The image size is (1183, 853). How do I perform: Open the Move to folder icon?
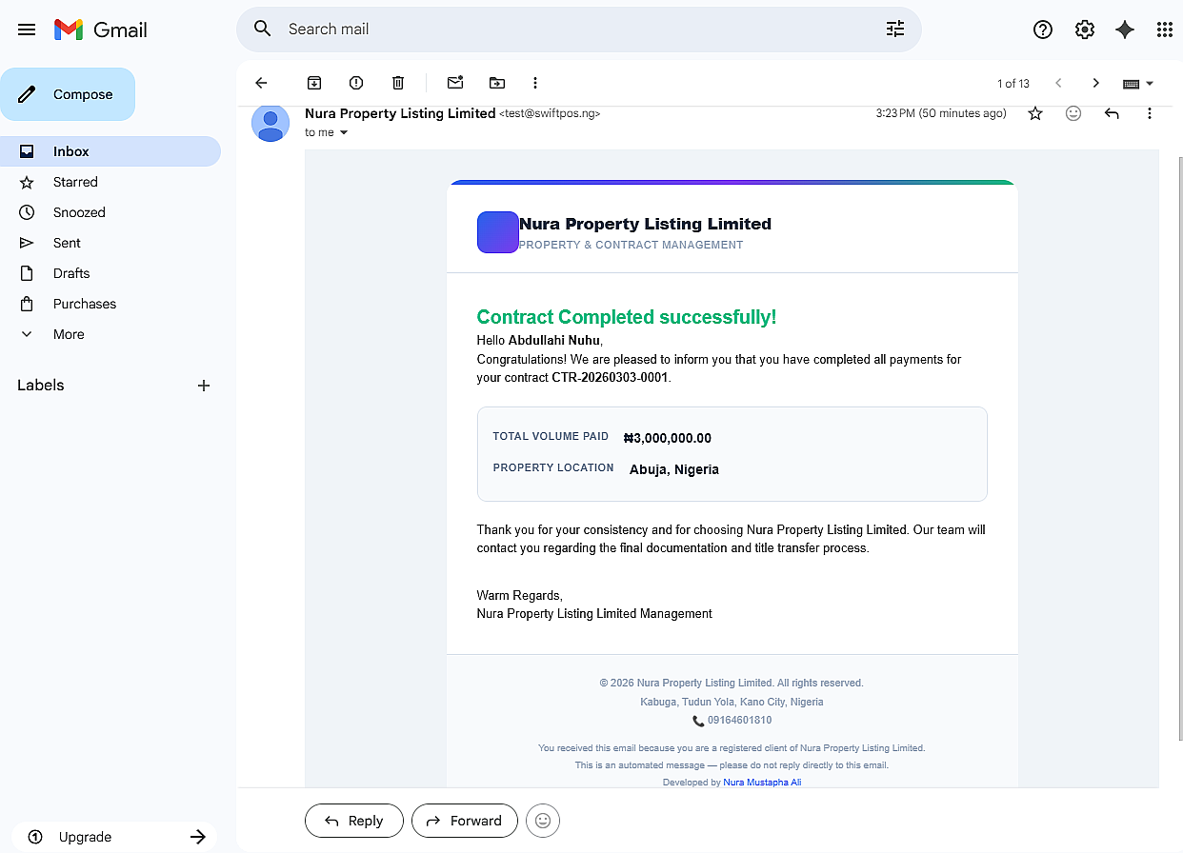click(496, 83)
